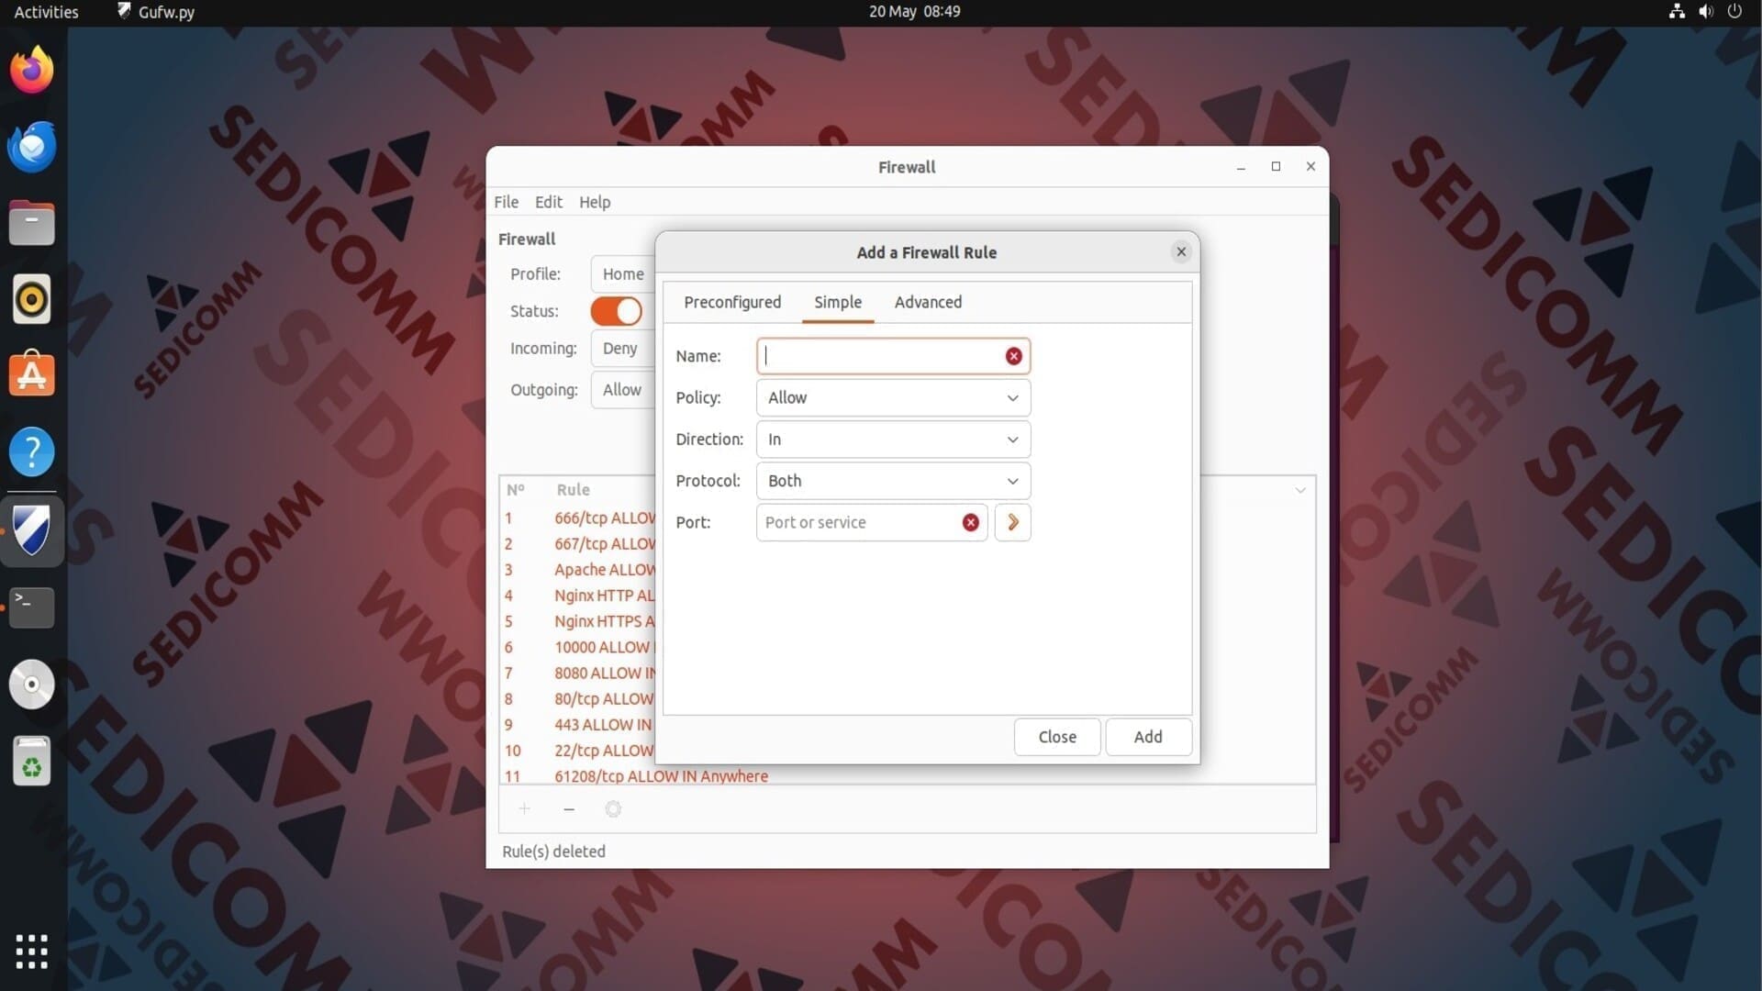Click the edit rule gear icon
This screenshot has height=991, width=1762.
pyautogui.click(x=613, y=809)
